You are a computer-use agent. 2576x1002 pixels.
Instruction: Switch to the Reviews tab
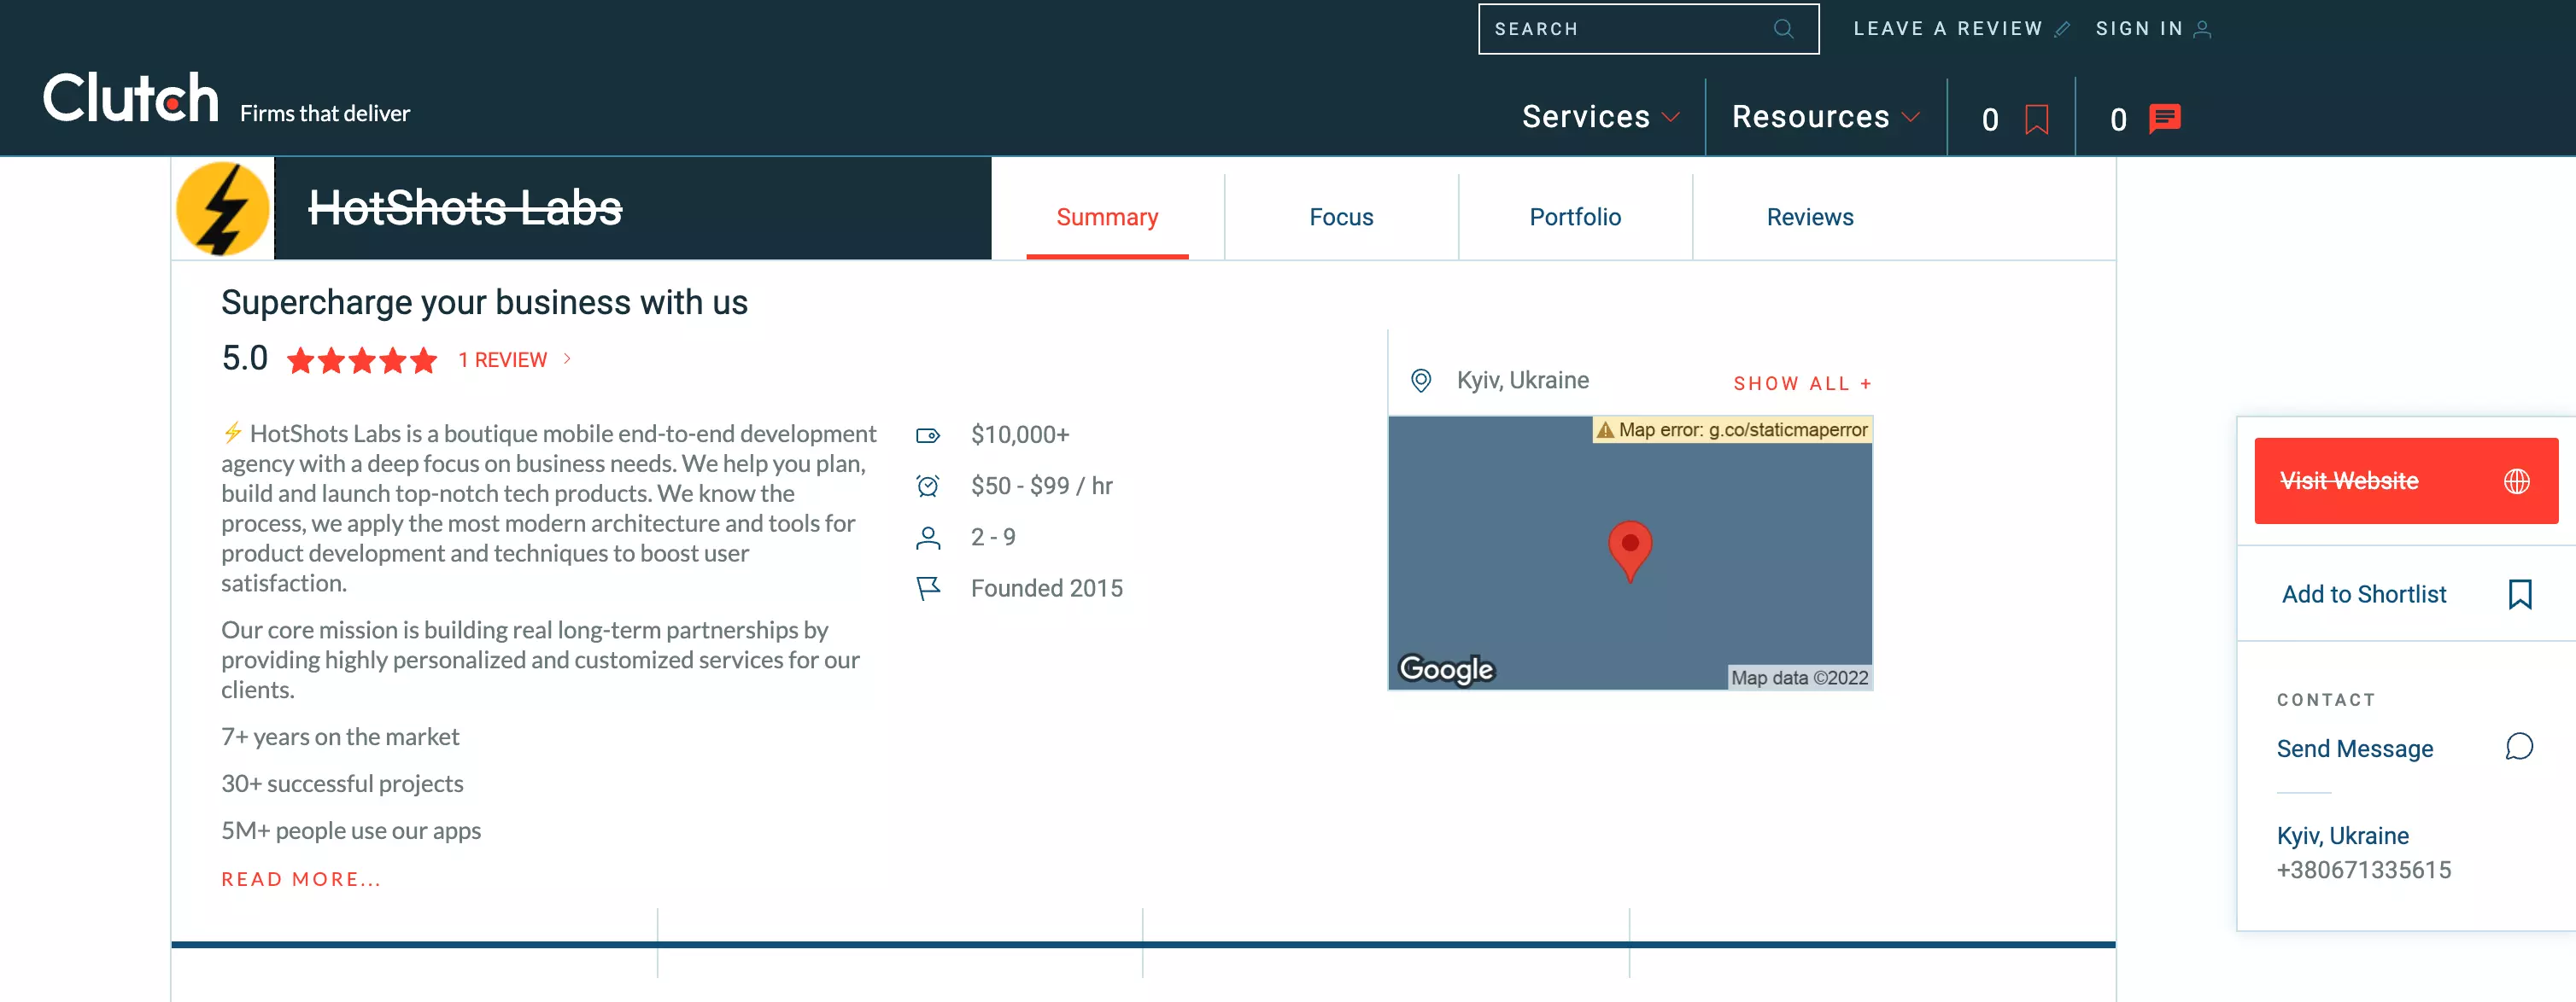[1810, 216]
